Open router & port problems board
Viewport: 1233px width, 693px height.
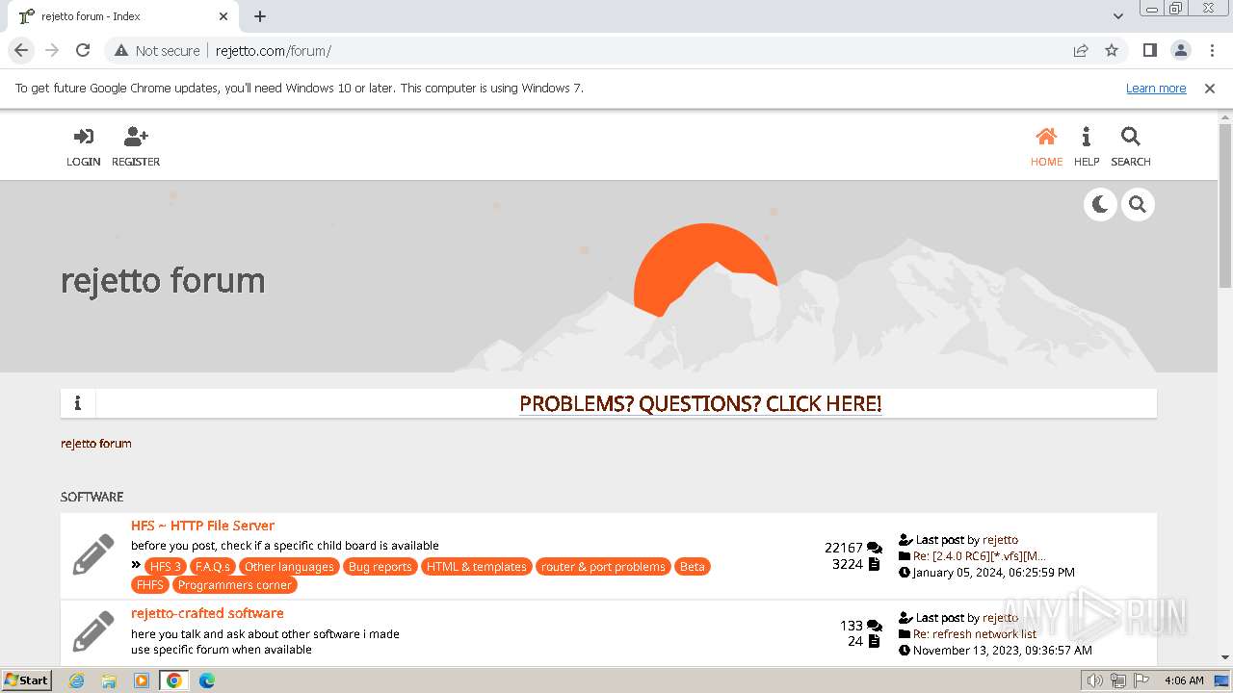[603, 567]
